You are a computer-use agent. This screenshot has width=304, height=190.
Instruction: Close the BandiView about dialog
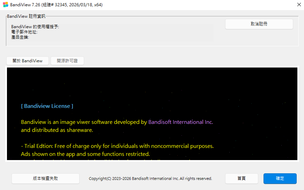[299, 5]
